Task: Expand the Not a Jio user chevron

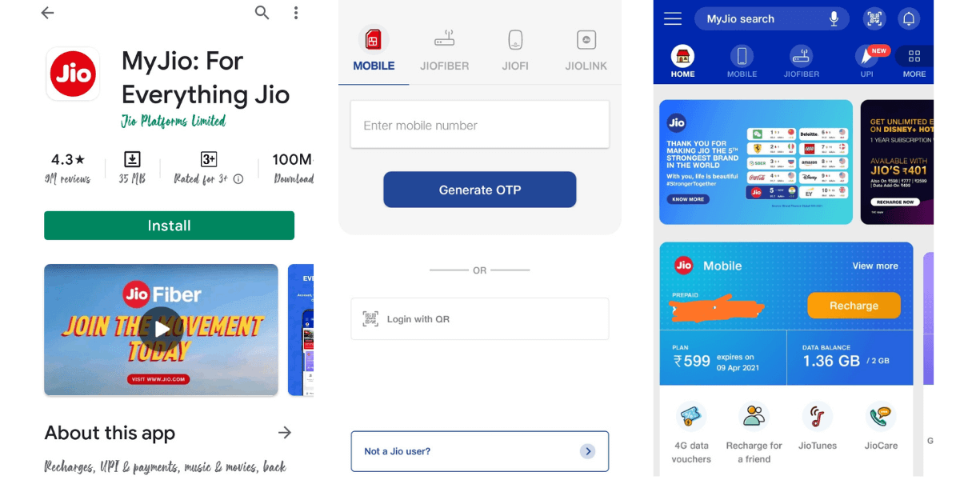Action: (588, 451)
